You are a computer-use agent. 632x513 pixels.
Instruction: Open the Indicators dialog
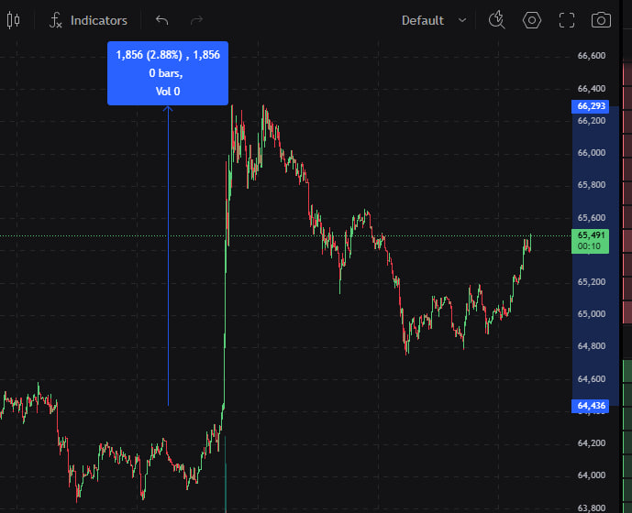tap(88, 20)
